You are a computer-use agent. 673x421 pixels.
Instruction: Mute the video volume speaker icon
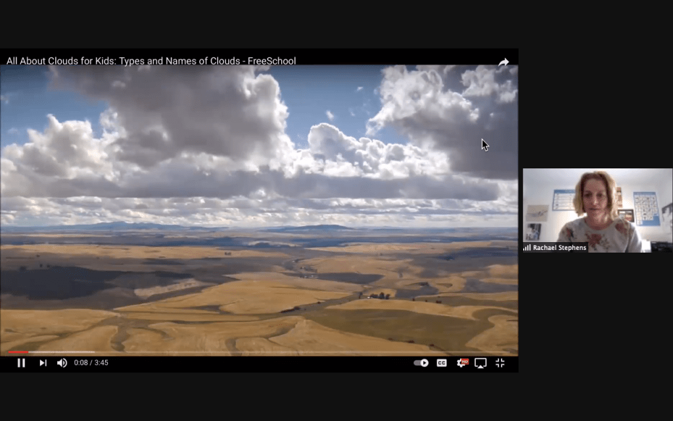coord(62,362)
